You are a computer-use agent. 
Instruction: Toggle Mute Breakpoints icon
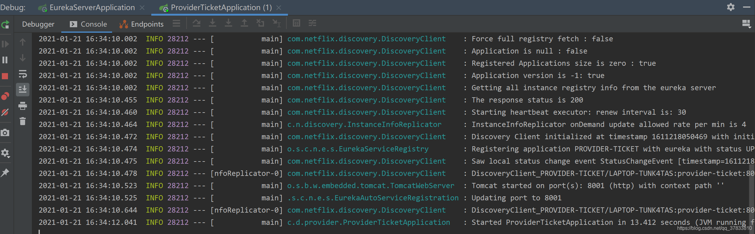[x=5, y=112]
